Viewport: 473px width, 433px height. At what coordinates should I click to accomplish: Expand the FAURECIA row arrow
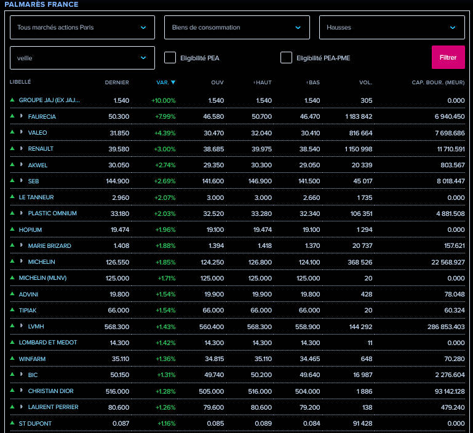point(21,116)
